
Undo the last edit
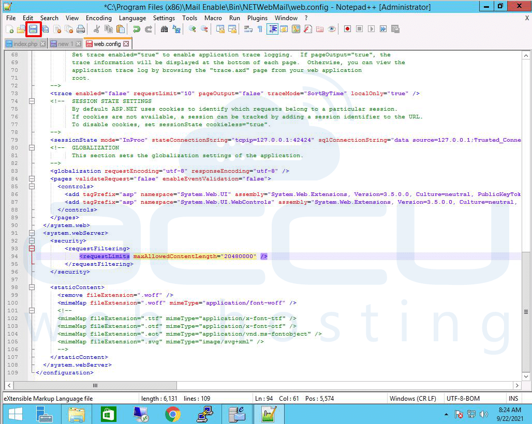[x=137, y=29]
